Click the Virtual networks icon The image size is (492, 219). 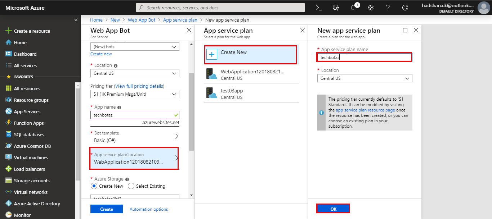(x=9, y=192)
